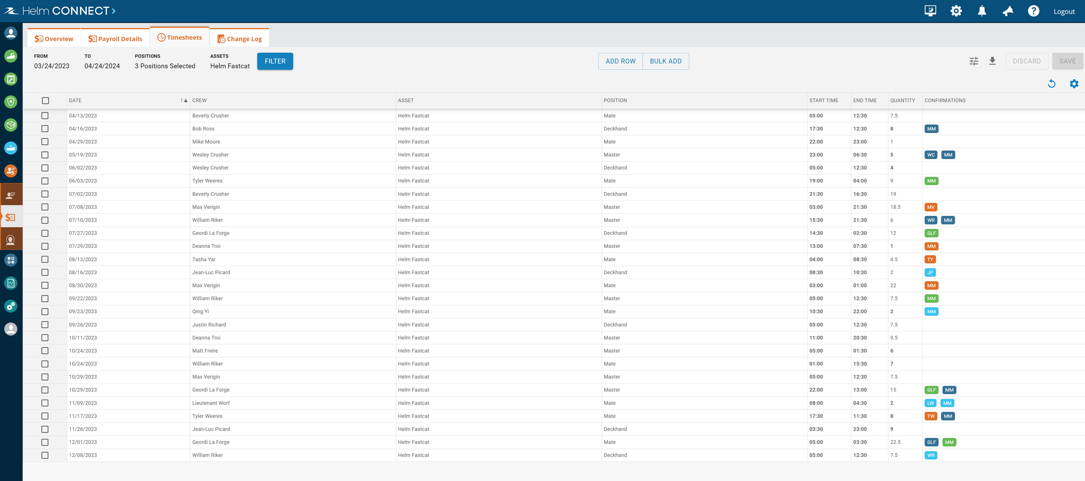Toggle the select-all header checkbox
The height and width of the screenshot is (481, 1085).
(x=46, y=101)
